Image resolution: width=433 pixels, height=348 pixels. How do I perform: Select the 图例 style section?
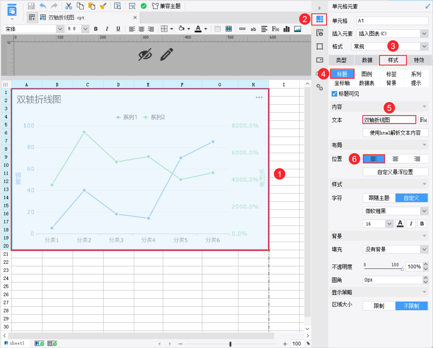point(367,74)
